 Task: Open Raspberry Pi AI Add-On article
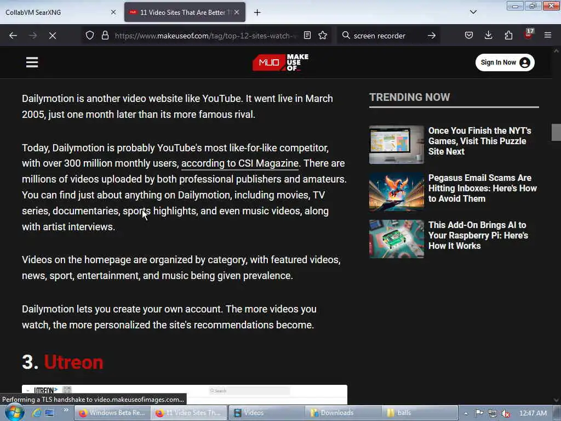(x=478, y=235)
